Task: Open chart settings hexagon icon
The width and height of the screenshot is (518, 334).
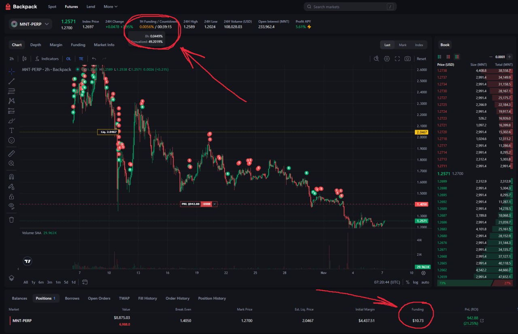Action: [x=387, y=59]
